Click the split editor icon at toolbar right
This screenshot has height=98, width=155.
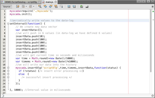point(153,7)
